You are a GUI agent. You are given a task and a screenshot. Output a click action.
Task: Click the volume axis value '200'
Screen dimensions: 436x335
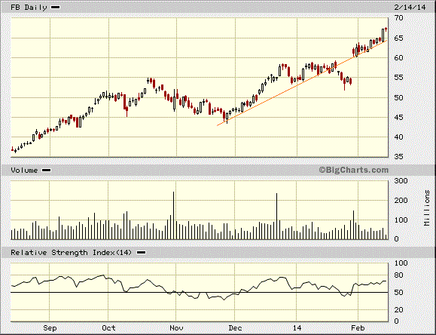[x=401, y=201]
